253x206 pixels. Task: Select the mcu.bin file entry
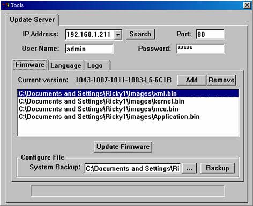coord(128,109)
